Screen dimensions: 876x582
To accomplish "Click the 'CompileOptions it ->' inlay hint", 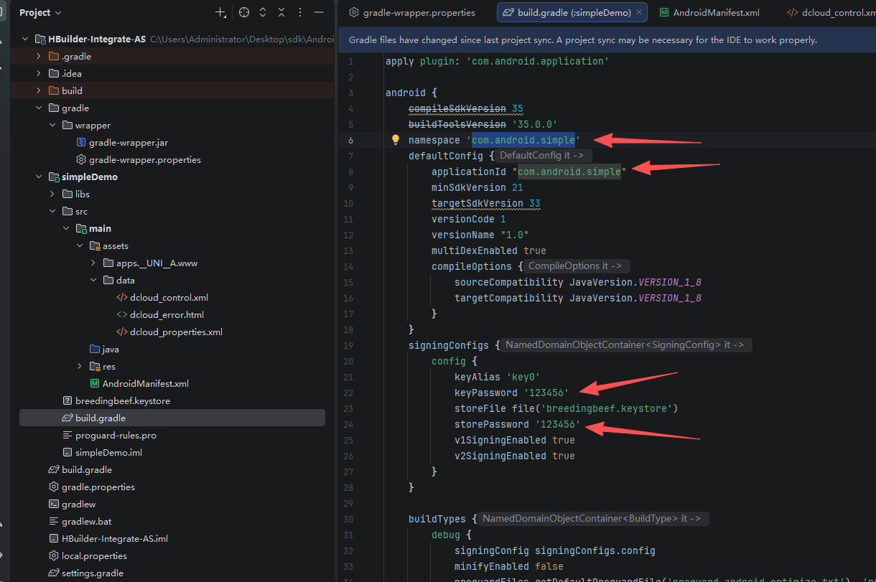I will (x=577, y=266).
